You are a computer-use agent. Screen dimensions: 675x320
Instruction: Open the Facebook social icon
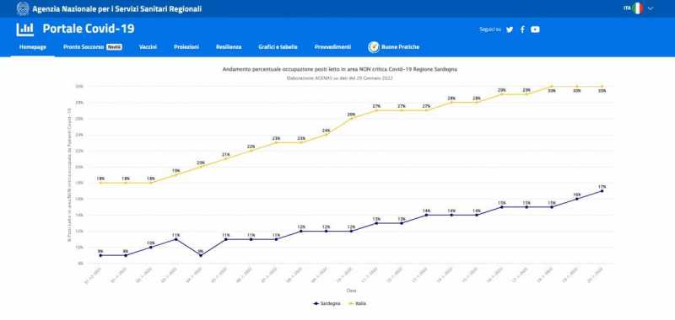click(522, 29)
